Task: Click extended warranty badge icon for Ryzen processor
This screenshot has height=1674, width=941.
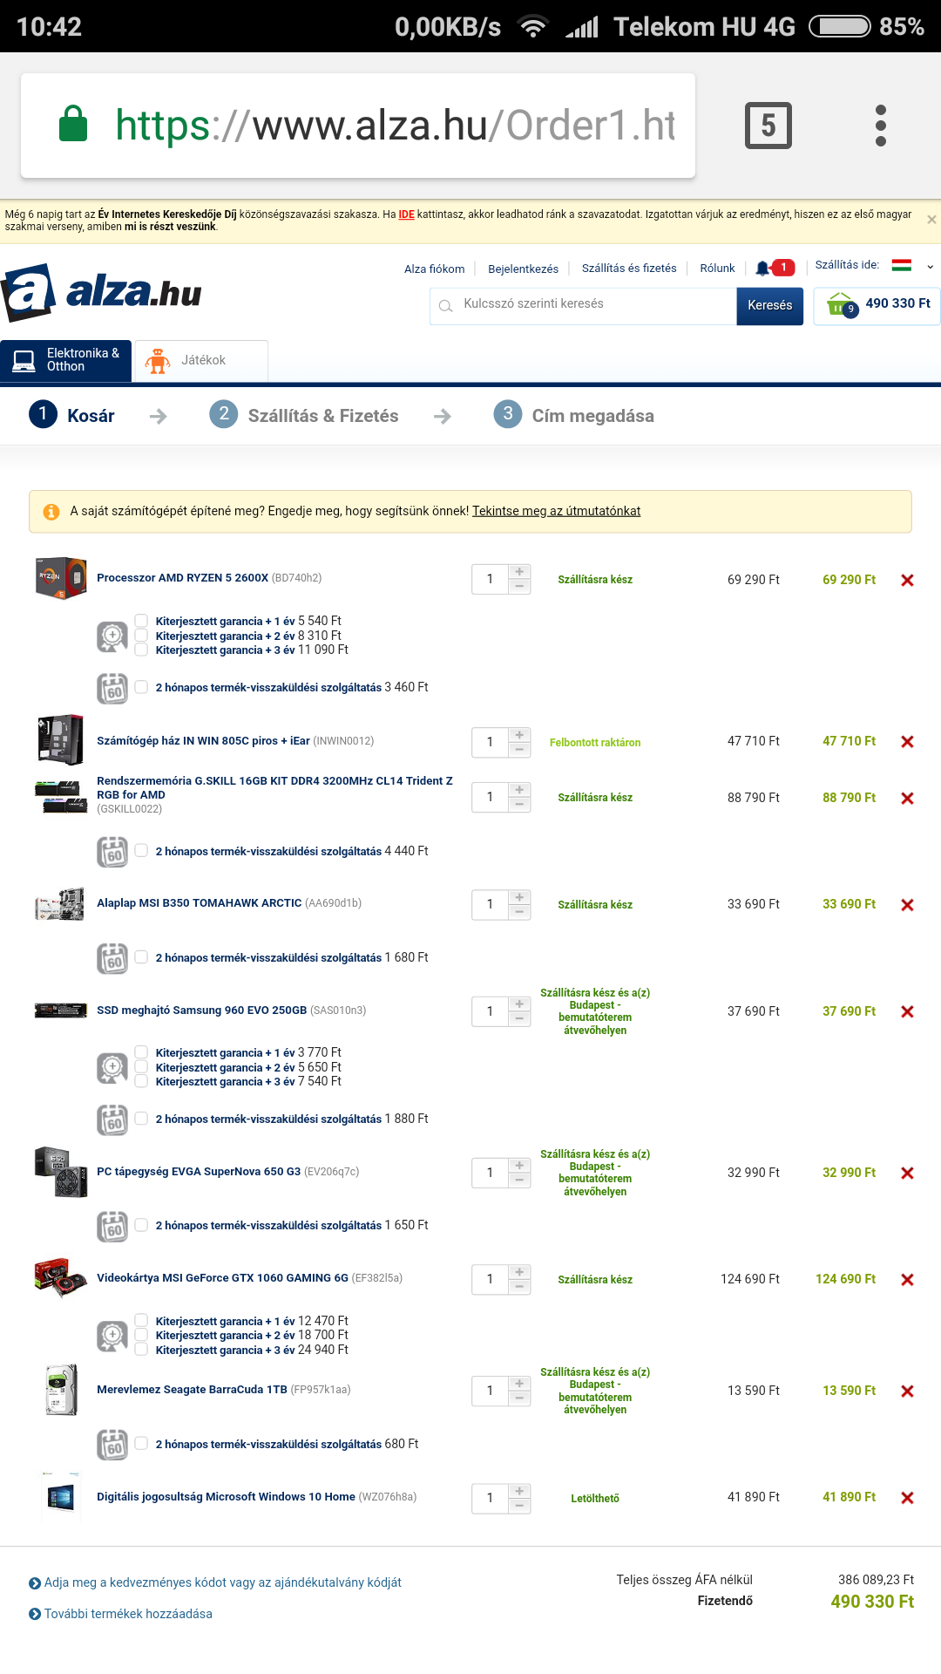Action: (112, 636)
